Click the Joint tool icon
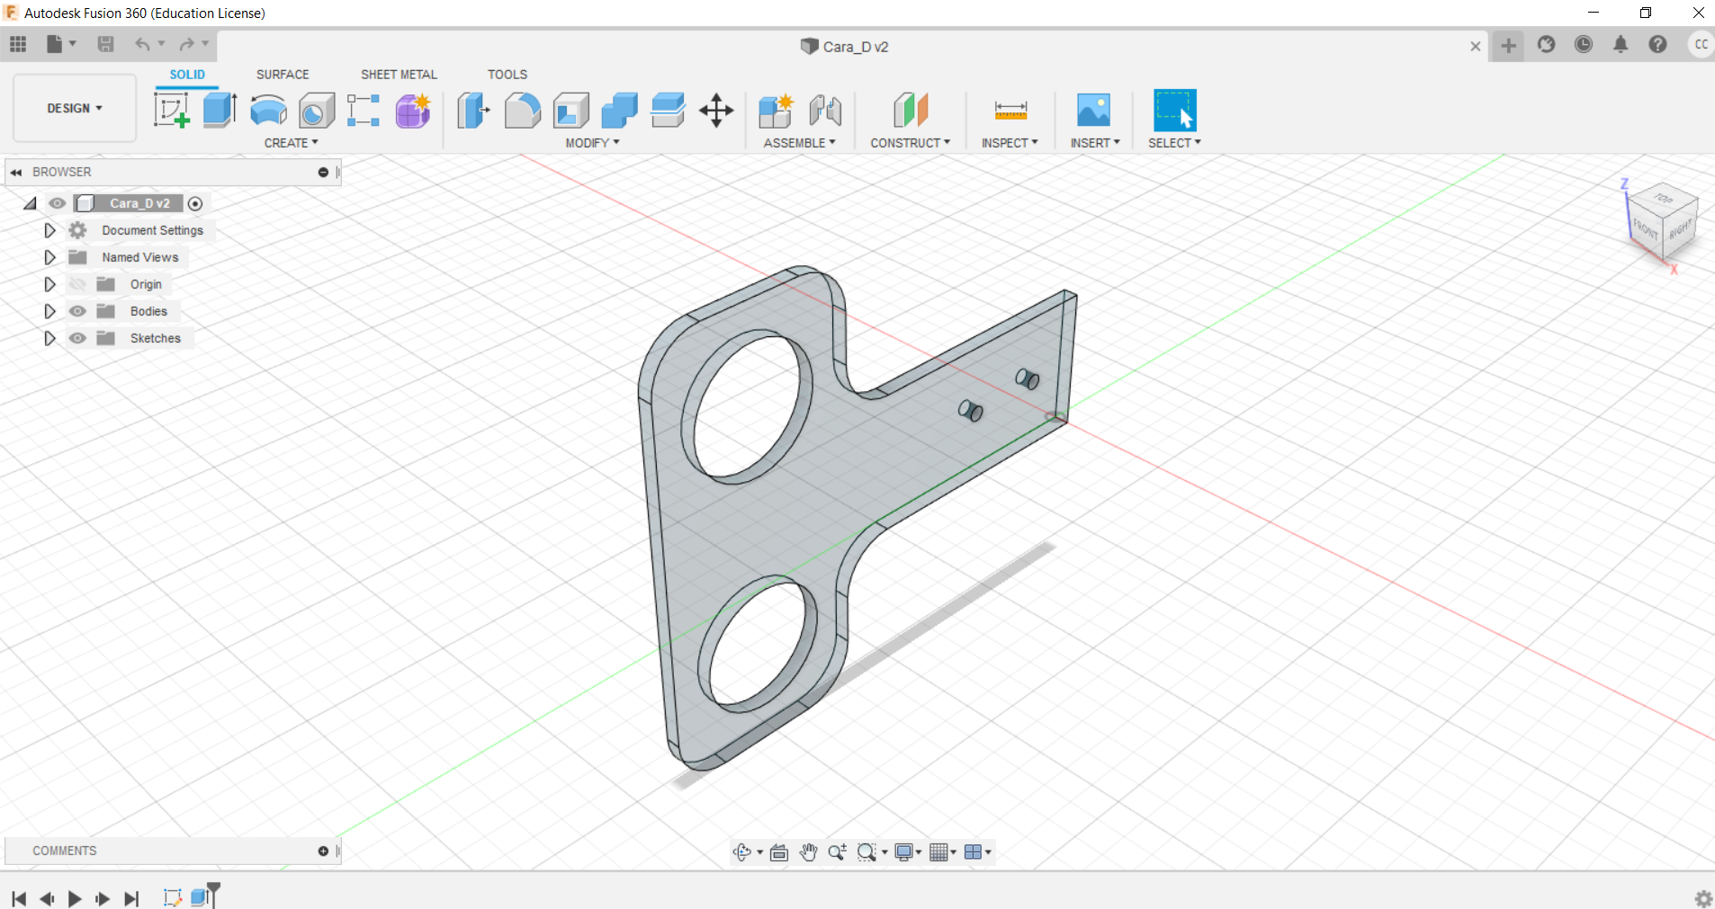The width and height of the screenshot is (1715, 909). [825, 111]
